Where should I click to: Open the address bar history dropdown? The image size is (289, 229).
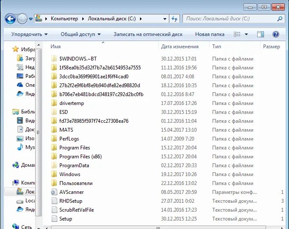coord(165,19)
